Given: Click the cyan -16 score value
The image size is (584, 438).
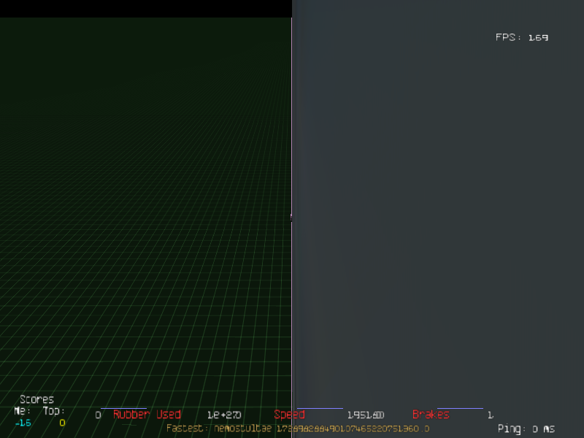Looking at the screenshot, I should [23, 423].
